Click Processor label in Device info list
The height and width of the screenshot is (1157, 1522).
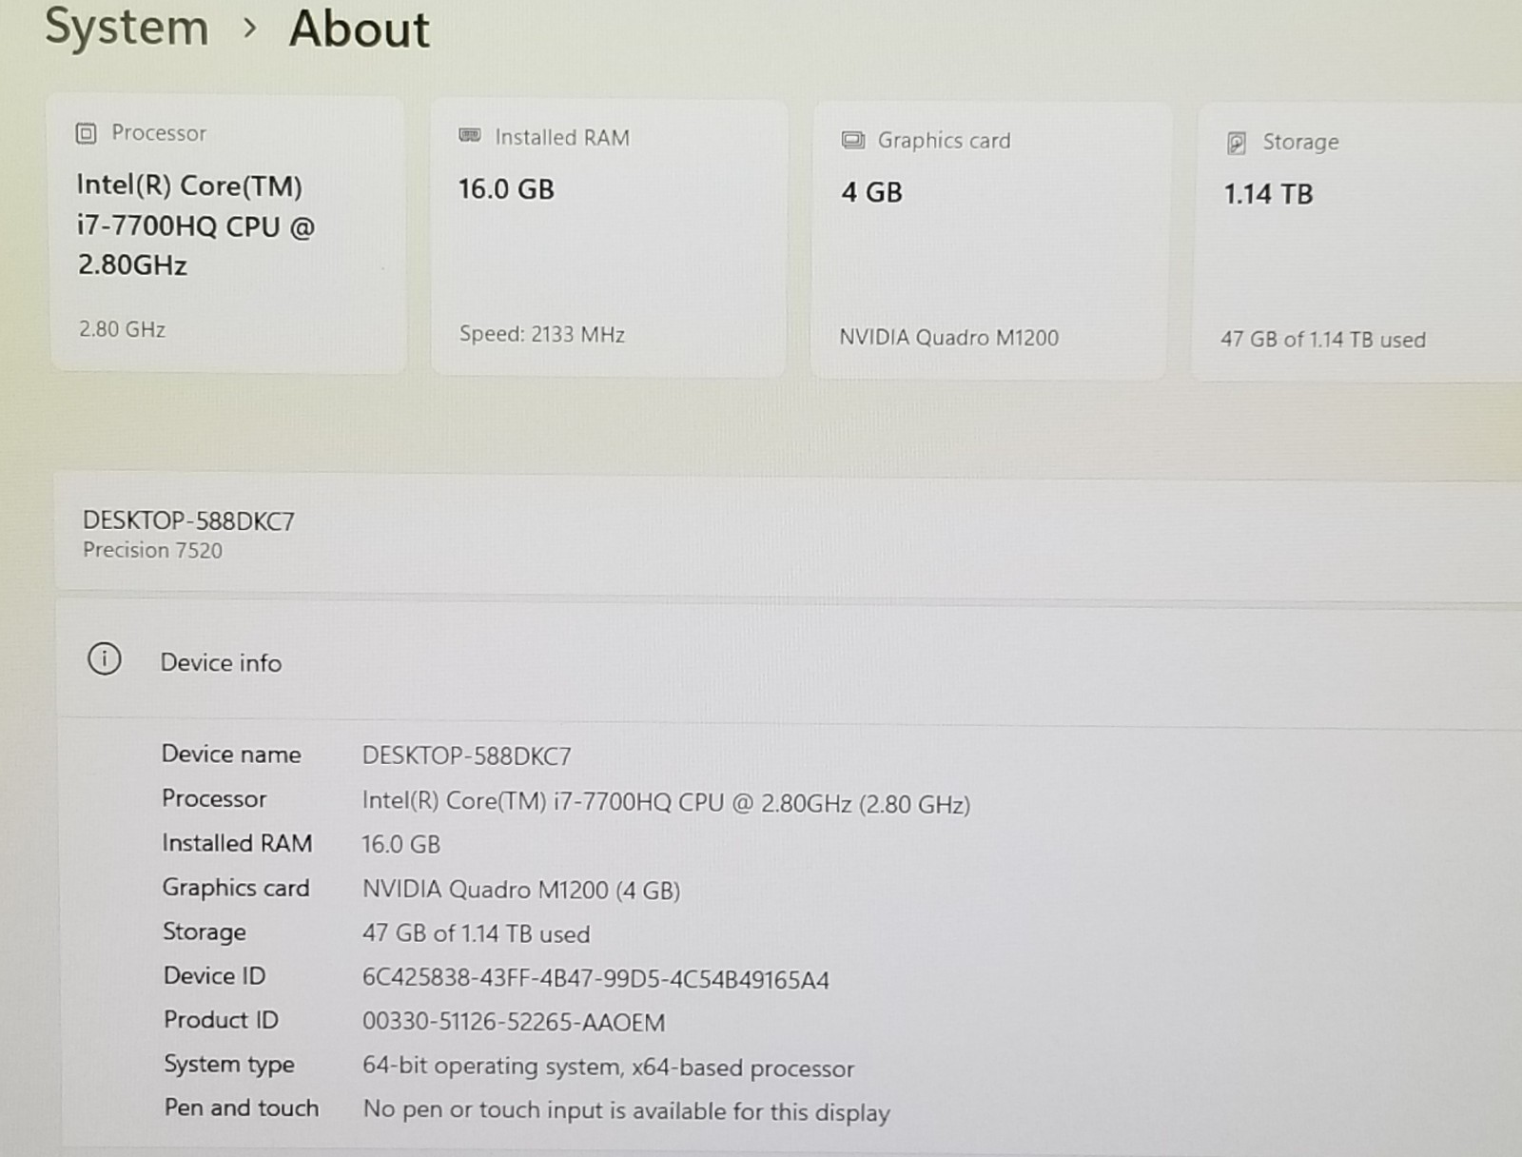[214, 798]
